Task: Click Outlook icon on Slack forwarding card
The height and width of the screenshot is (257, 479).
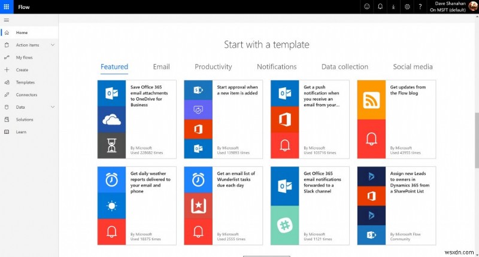Action: pyautogui.click(x=285, y=186)
